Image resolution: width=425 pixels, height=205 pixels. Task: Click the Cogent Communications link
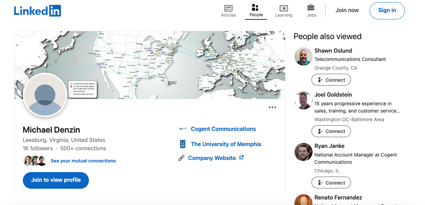(223, 129)
